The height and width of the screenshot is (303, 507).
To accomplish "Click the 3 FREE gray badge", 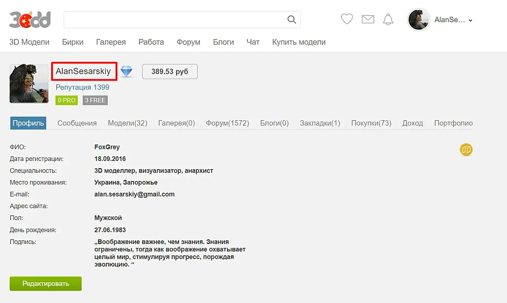I will tap(95, 100).
